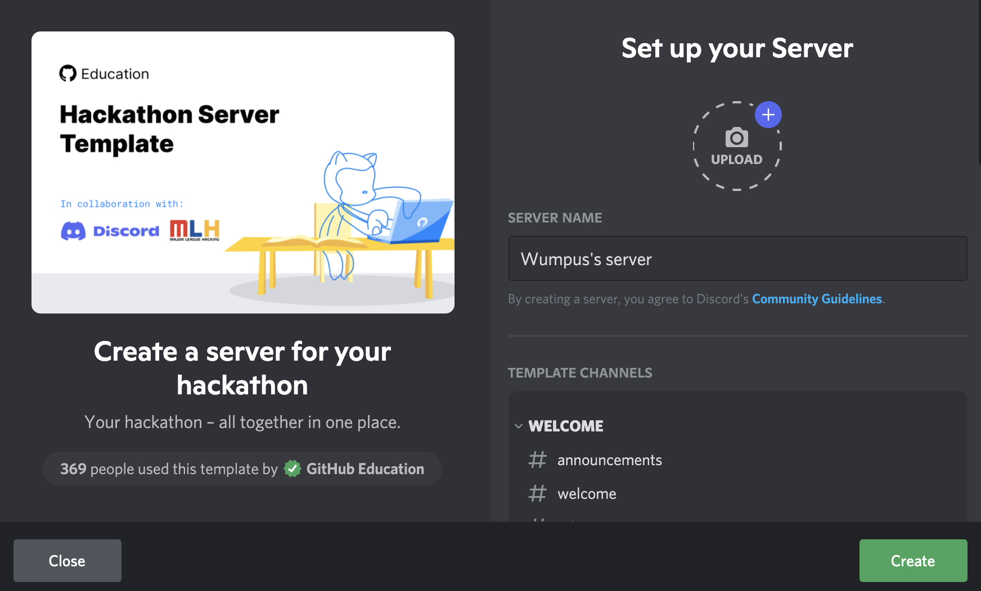
Task: Click the 369 people used this template text
Action: (169, 469)
